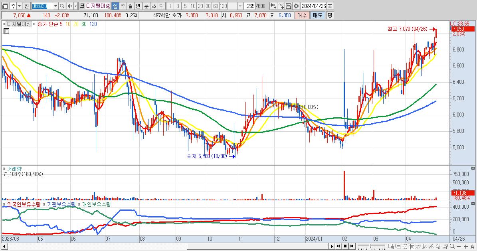Select the crosshair cursor tool
477x251 pixels.
pos(412,247)
